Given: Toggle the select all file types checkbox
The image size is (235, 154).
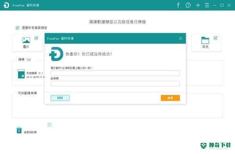Looking at the screenshot, I should 17,28.
